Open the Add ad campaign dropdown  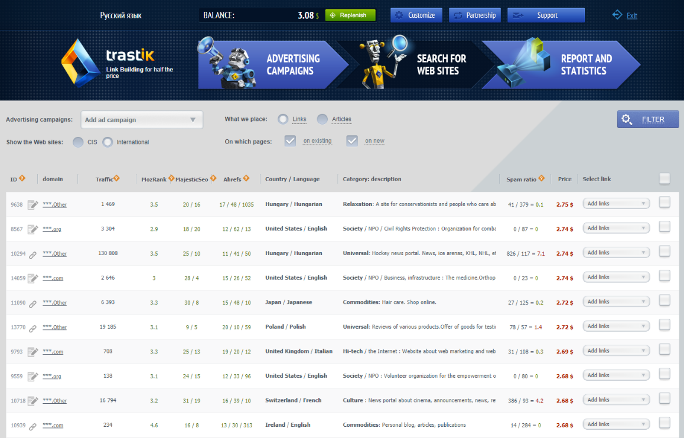[142, 120]
